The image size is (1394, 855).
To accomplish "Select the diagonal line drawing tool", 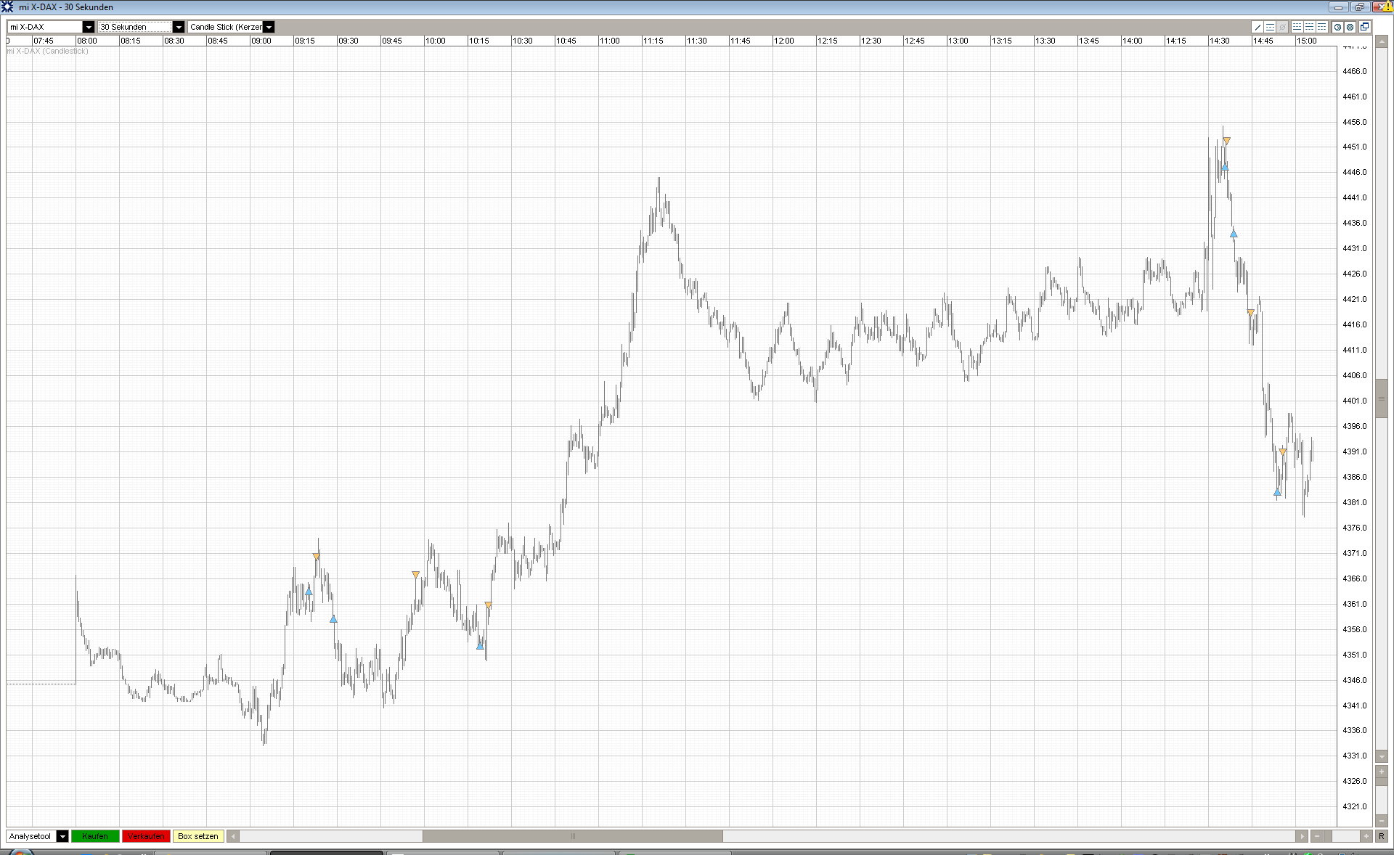I will click(1258, 27).
